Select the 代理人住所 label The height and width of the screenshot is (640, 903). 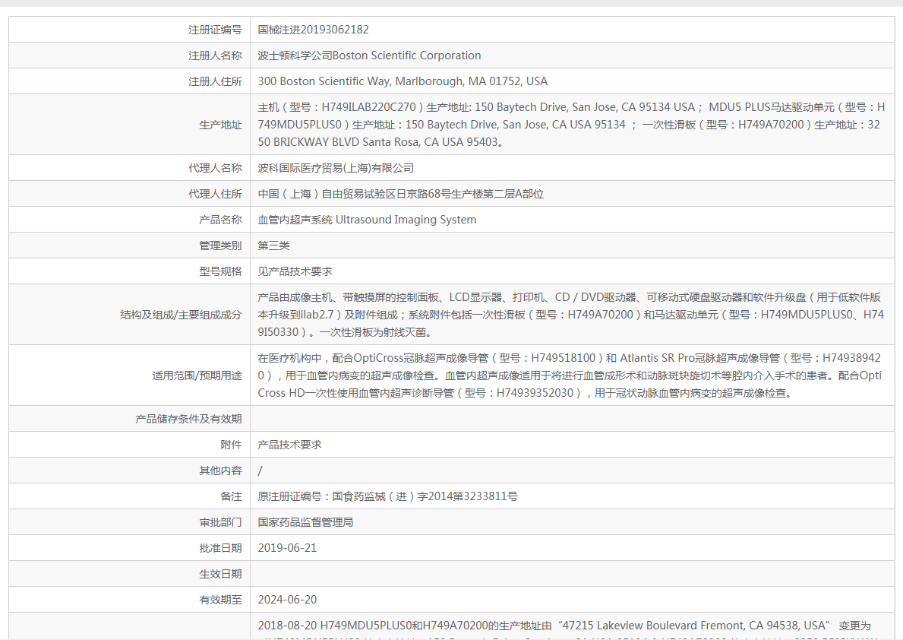pos(215,195)
